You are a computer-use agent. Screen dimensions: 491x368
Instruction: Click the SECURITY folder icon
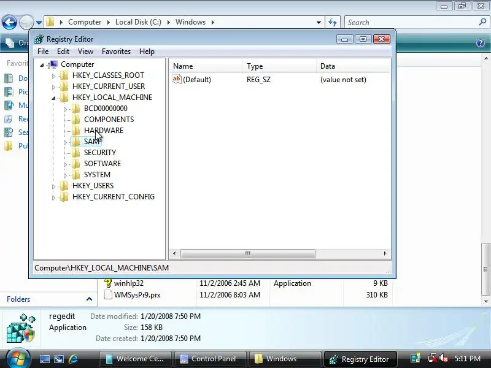click(x=75, y=153)
